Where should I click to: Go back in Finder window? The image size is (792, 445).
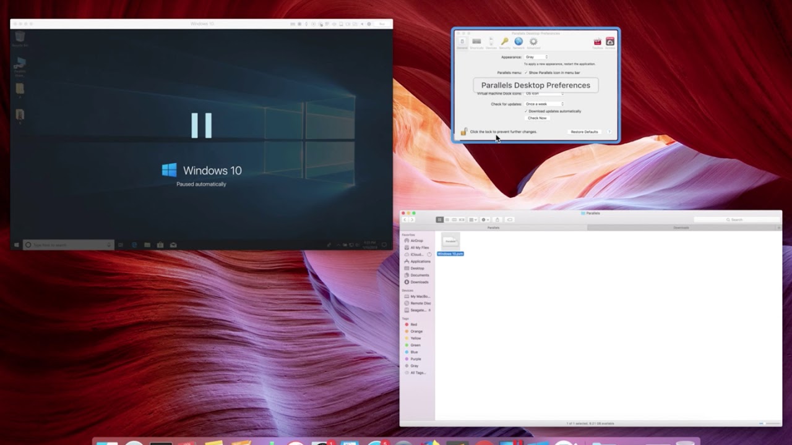pyautogui.click(x=405, y=219)
